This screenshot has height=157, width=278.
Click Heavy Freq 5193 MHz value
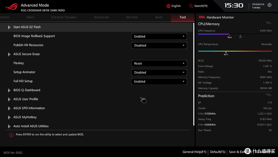pos(266,119)
